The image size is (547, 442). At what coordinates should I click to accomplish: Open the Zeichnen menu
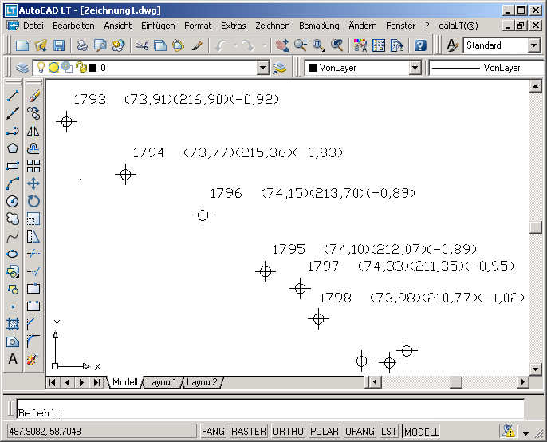pos(273,26)
